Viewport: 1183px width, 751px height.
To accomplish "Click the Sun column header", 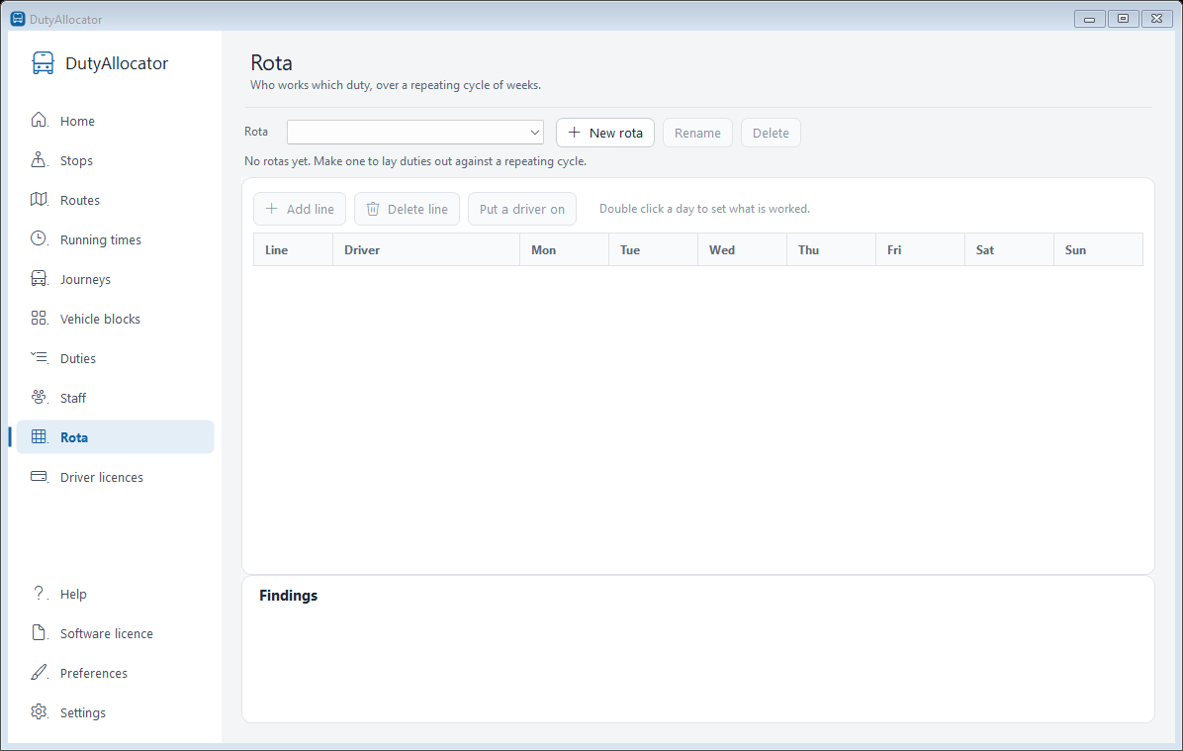I will pos(1099,249).
